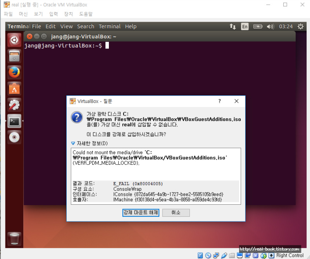
Task: Open System Settings wrench-gear dock icon
Action: 14,105
